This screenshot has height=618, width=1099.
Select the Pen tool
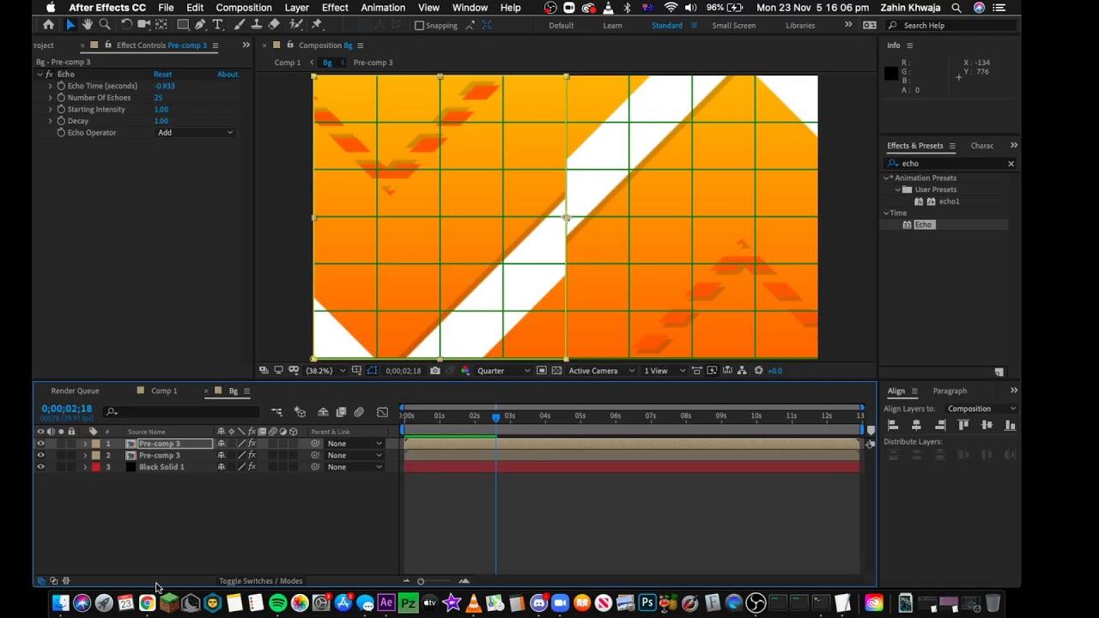(x=199, y=25)
